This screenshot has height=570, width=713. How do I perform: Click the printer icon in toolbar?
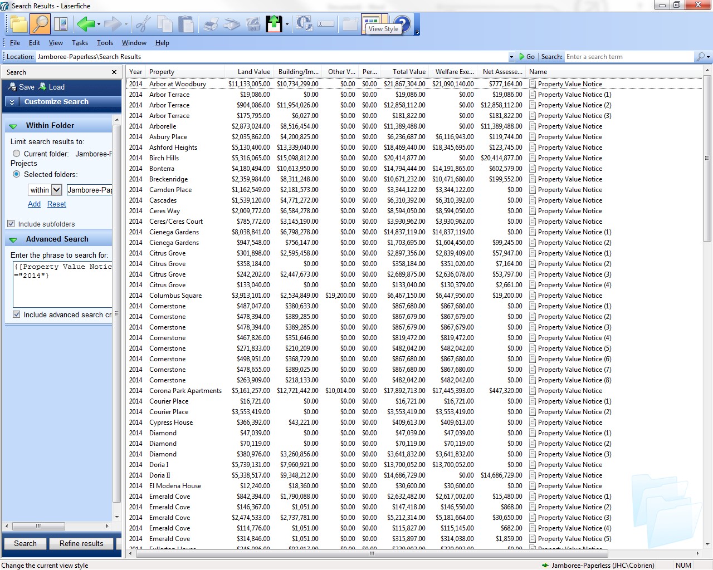211,24
